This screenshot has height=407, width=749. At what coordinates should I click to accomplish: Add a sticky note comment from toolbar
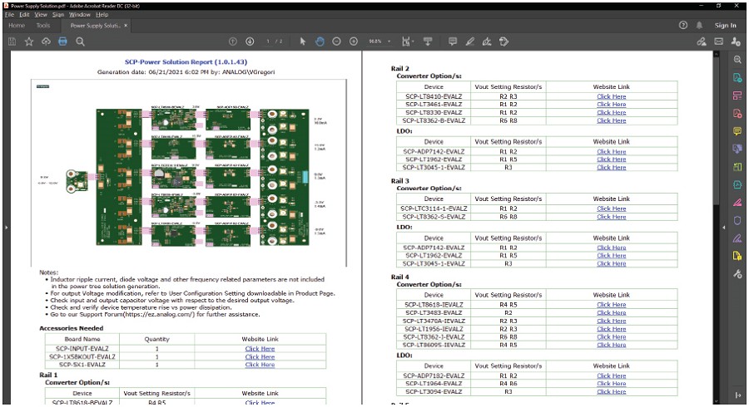pyautogui.click(x=453, y=42)
